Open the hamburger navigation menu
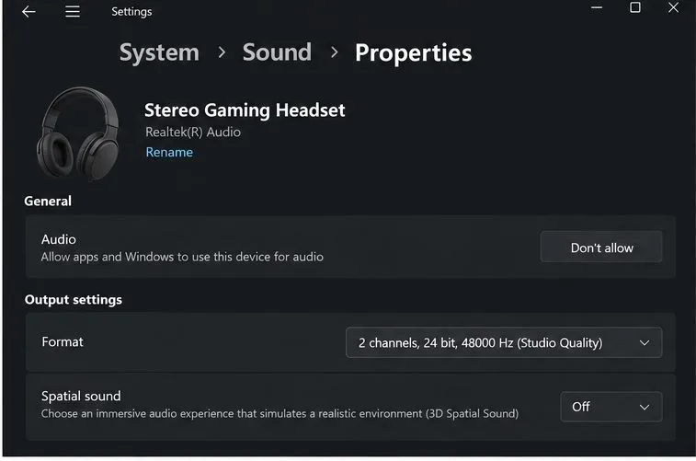The image size is (696, 461). tap(73, 12)
